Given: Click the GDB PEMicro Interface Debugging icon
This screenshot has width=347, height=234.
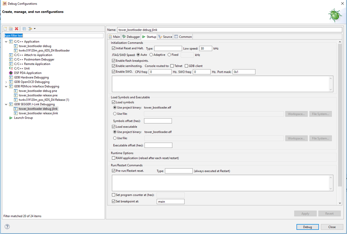Looking at the screenshot, I should 11,87.
